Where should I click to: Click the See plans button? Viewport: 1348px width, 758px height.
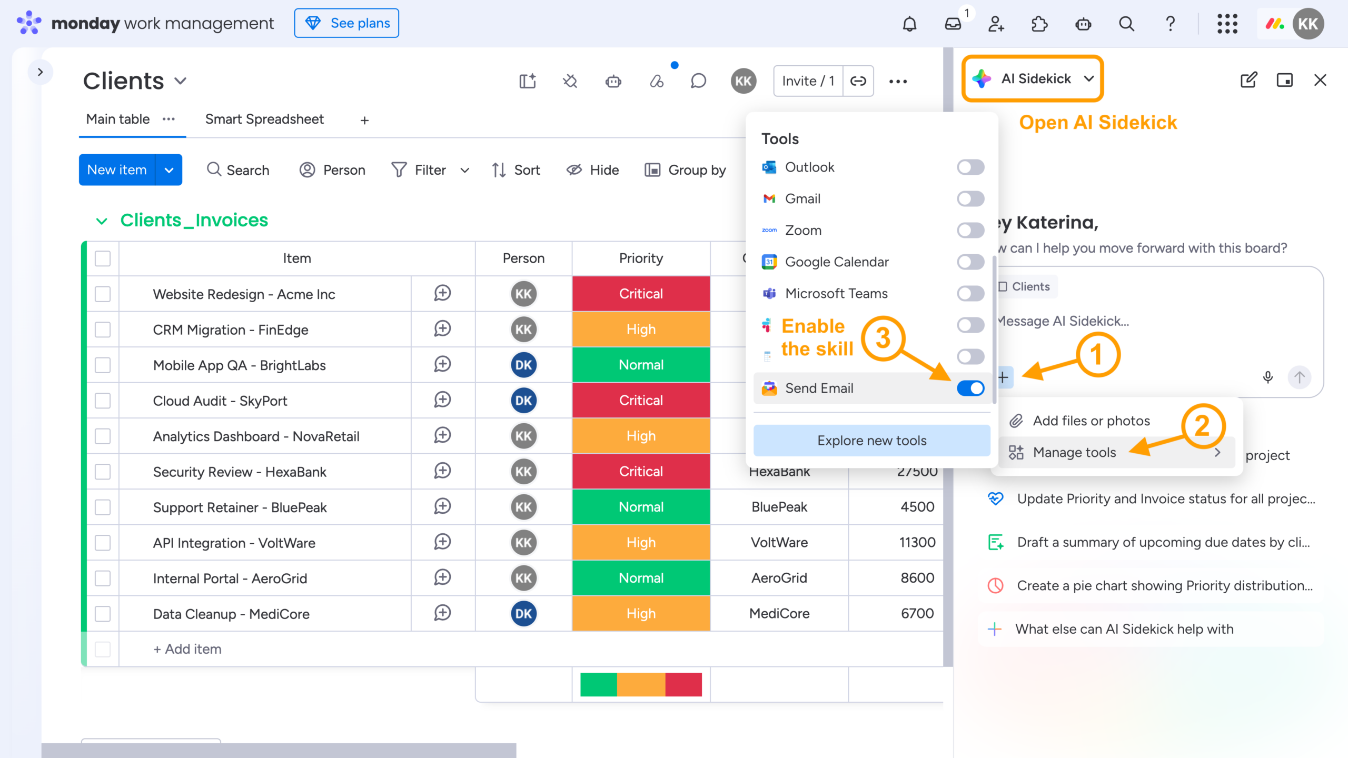(346, 23)
